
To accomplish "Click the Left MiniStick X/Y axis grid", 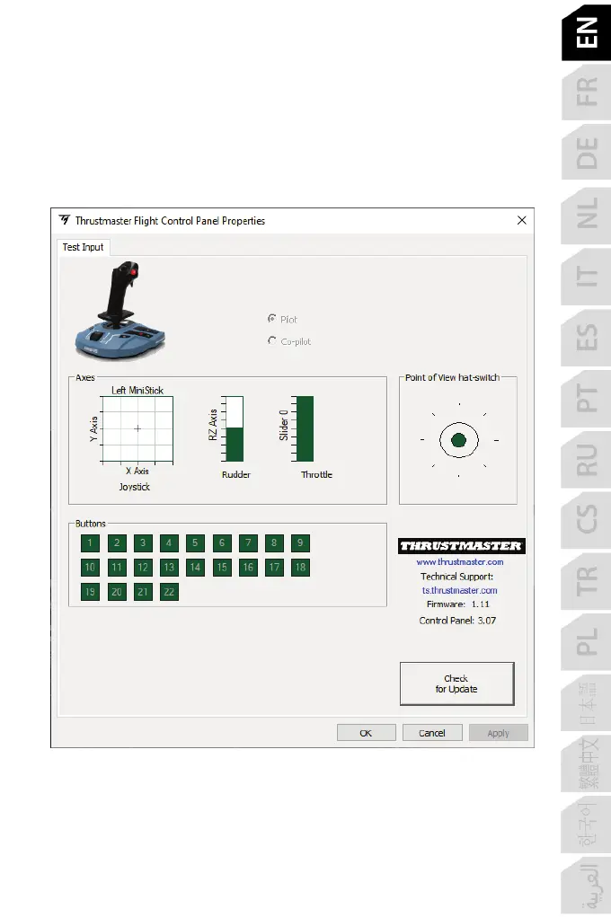I will (x=137, y=428).
